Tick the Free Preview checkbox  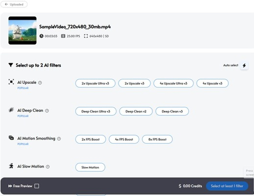[37, 186]
